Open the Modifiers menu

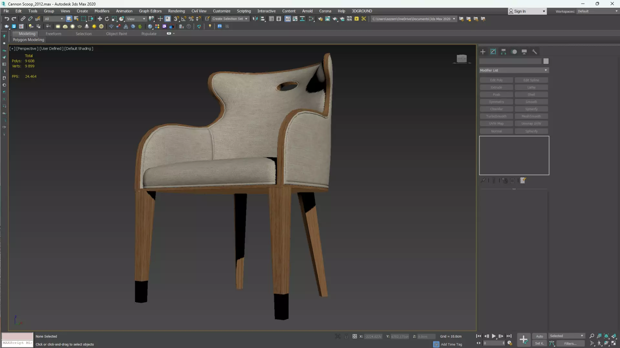point(102,11)
